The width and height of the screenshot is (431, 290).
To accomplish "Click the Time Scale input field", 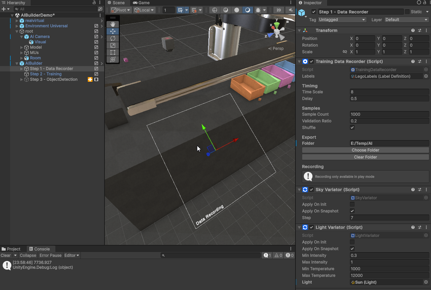I will pyautogui.click(x=389, y=92).
